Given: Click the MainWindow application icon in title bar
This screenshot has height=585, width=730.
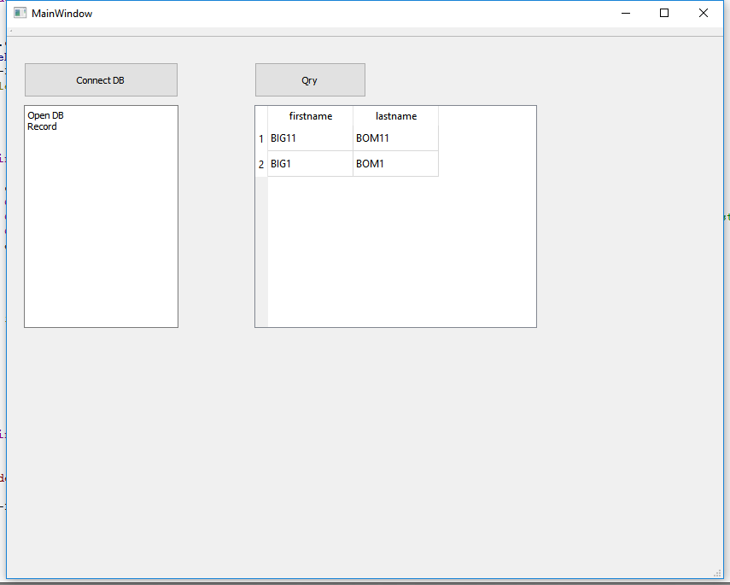Looking at the screenshot, I should (x=19, y=13).
